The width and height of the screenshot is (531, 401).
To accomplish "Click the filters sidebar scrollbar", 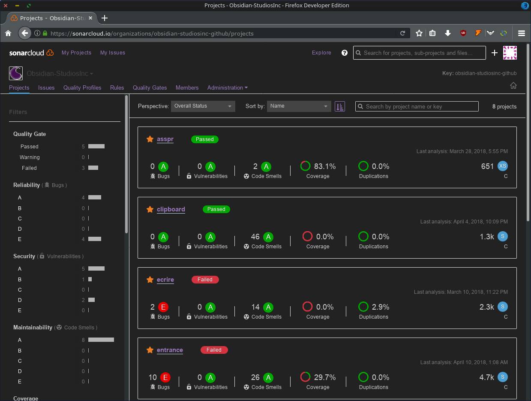I will (x=126, y=164).
